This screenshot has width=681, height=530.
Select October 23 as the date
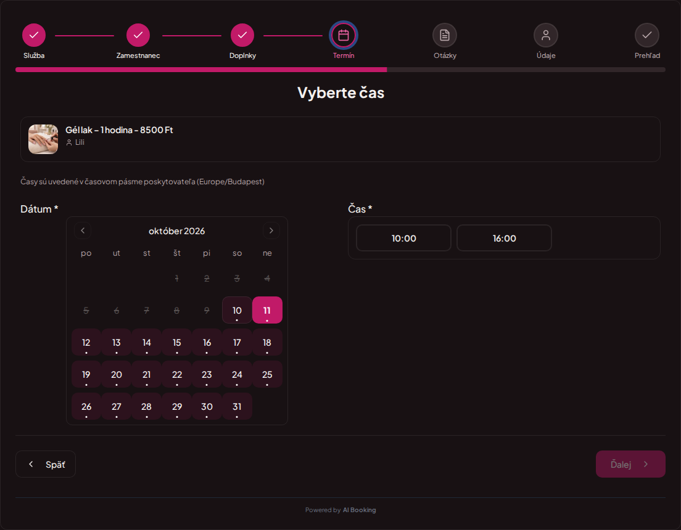coord(207,374)
